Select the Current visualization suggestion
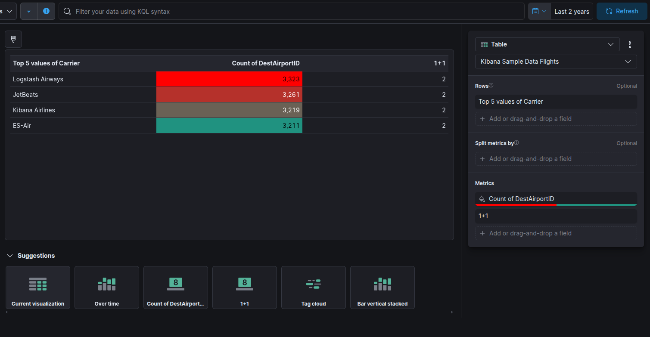 point(38,288)
